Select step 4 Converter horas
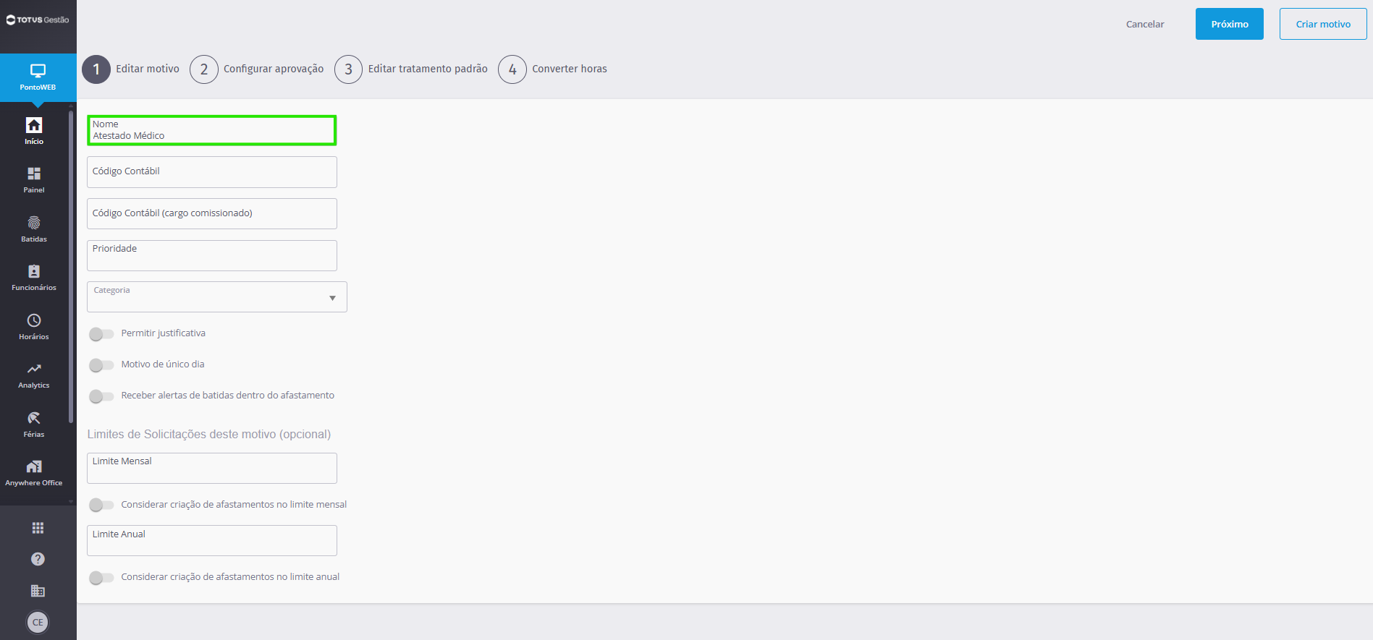This screenshot has height=640, width=1373. (x=553, y=69)
